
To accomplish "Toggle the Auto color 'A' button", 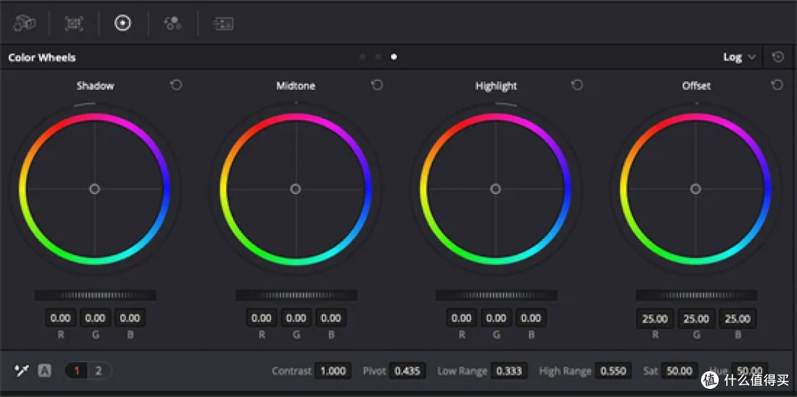I will tap(45, 370).
